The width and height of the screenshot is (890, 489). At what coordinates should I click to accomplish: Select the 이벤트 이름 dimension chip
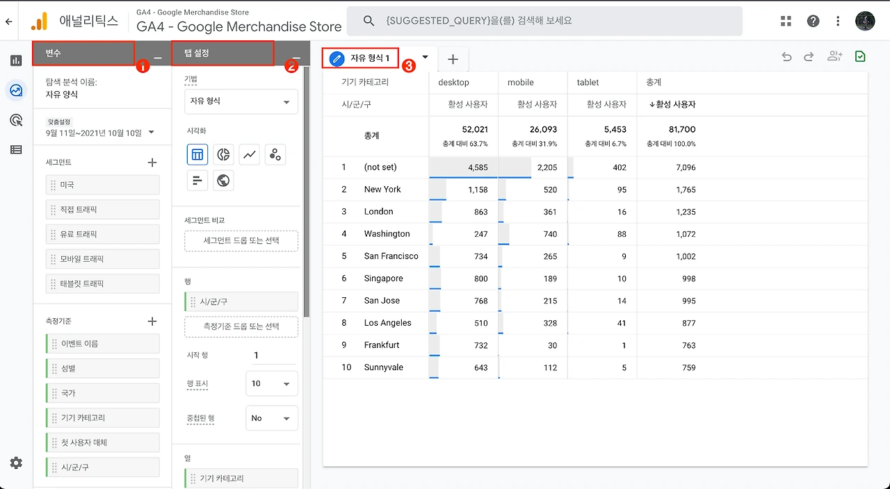(x=103, y=344)
